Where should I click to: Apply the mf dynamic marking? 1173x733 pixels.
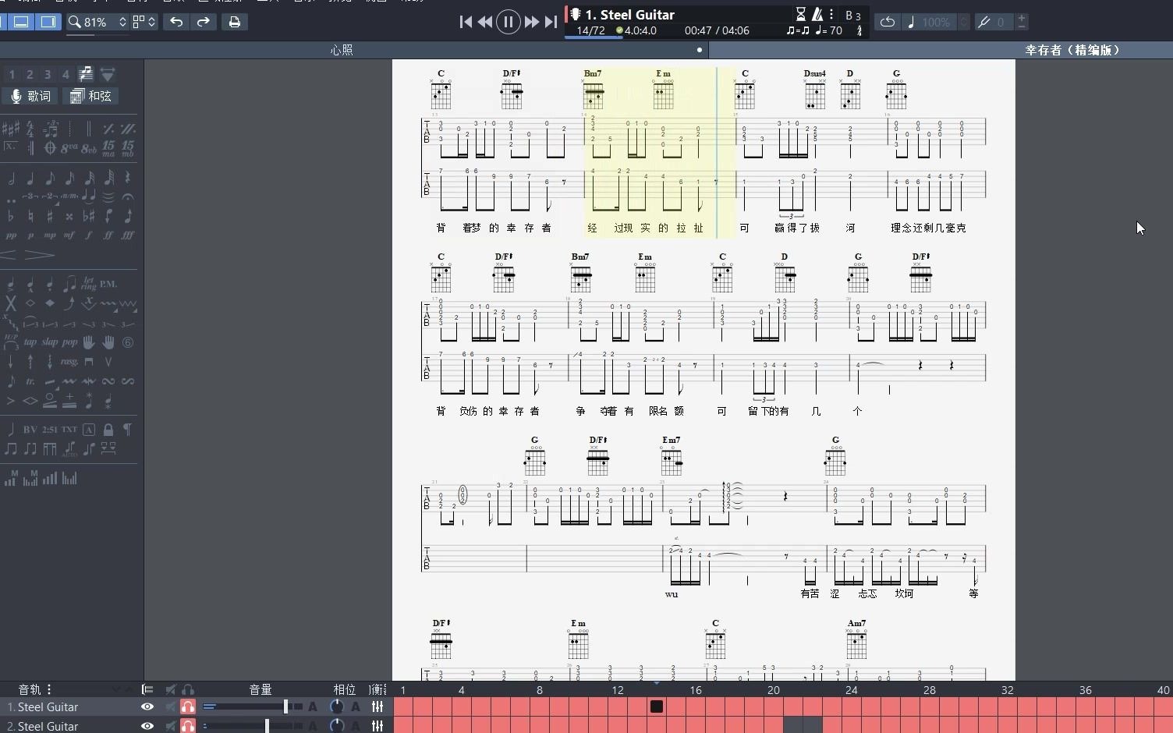coord(69,235)
